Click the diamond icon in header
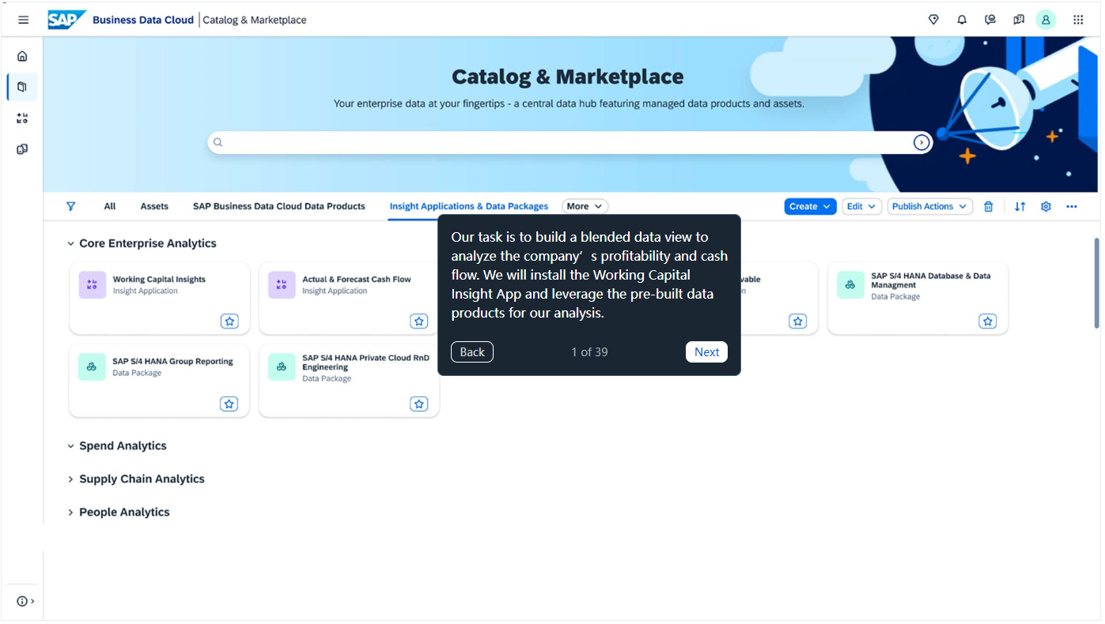This screenshot has width=1105, height=624. (x=933, y=20)
